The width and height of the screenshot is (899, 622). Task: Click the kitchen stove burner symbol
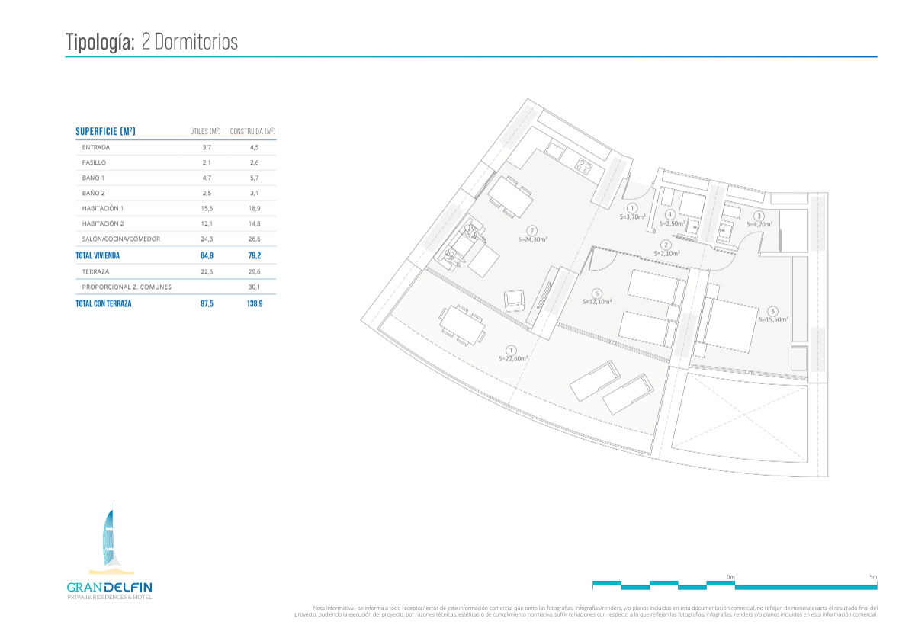[584, 165]
